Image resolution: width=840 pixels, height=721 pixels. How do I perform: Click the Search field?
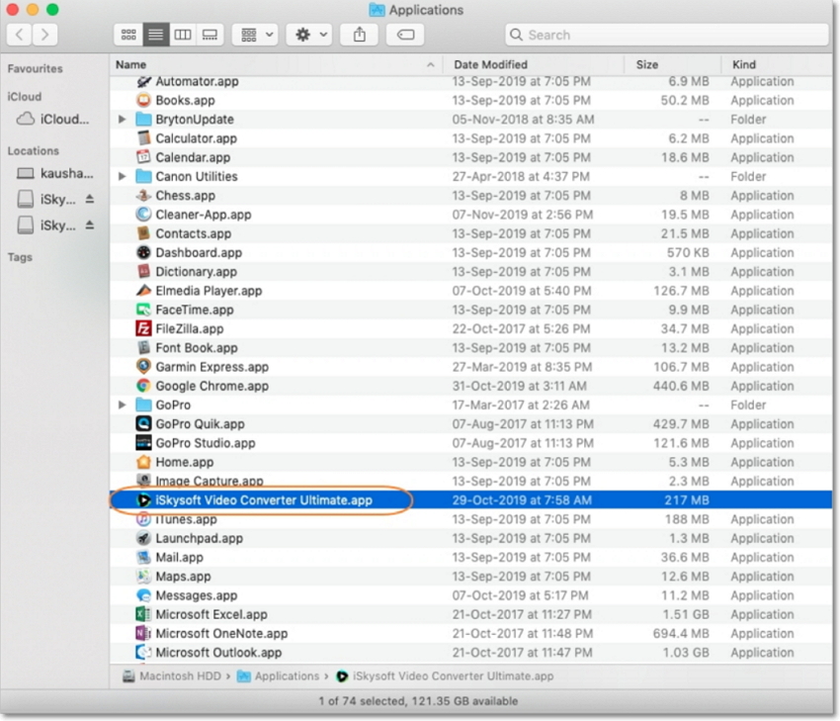[x=667, y=35]
